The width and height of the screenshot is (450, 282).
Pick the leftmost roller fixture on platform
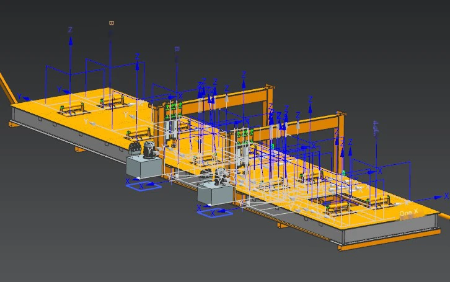coord(72,109)
